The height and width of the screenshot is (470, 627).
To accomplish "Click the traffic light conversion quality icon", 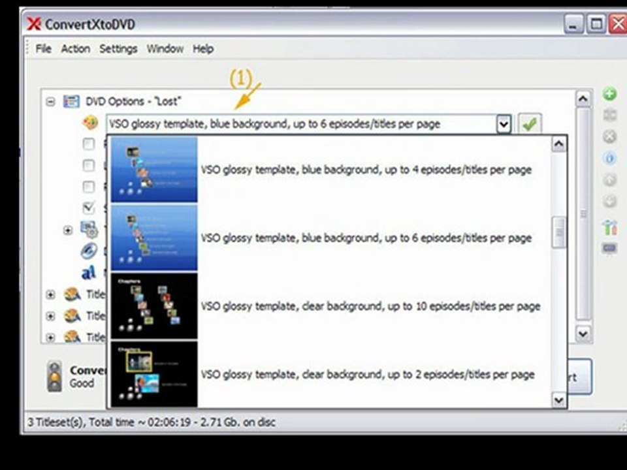I will 55,376.
